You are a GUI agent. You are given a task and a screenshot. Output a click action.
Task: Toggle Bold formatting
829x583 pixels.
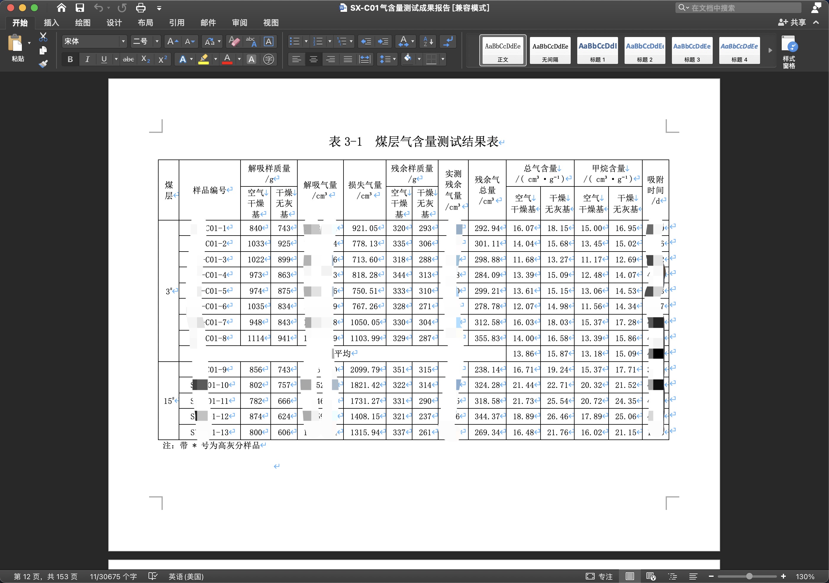click(70, 59)
